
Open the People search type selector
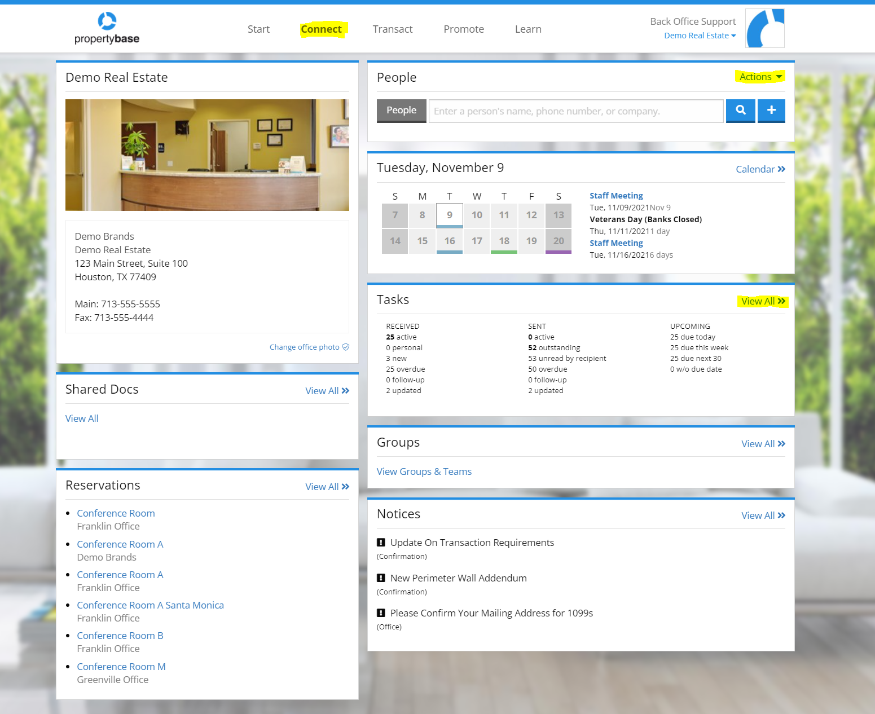click(x=401, y=111)
